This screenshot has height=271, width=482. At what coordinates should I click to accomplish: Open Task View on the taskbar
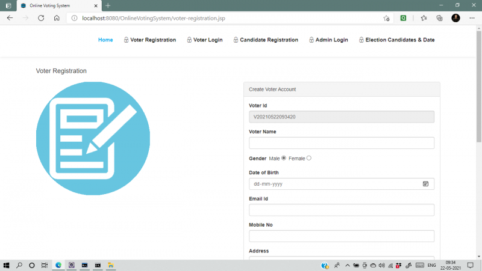point(45,265)
